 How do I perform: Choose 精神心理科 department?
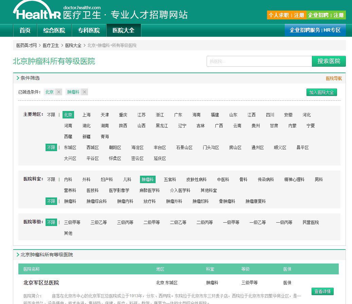[294, 179]
